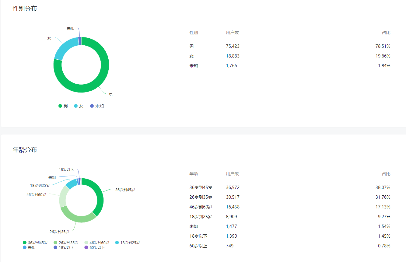
Task: Click 占比 header in the age table
Action: [x=386, y=174]
